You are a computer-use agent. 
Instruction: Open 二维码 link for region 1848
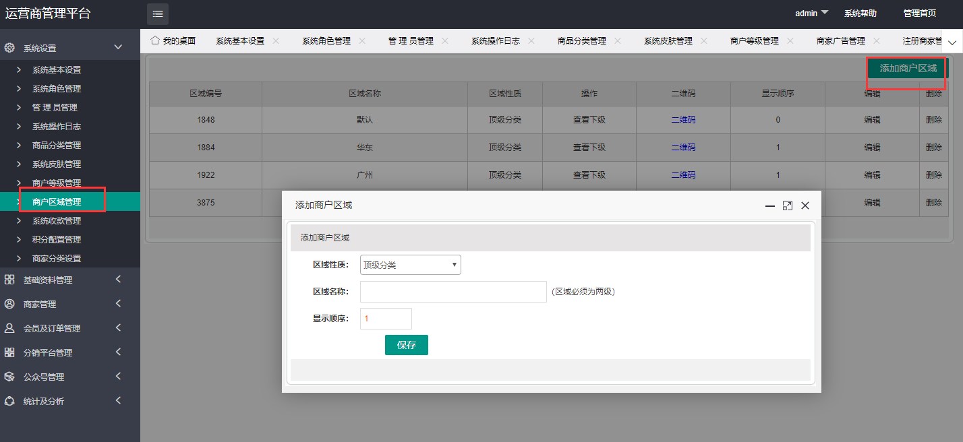point(683,120)
